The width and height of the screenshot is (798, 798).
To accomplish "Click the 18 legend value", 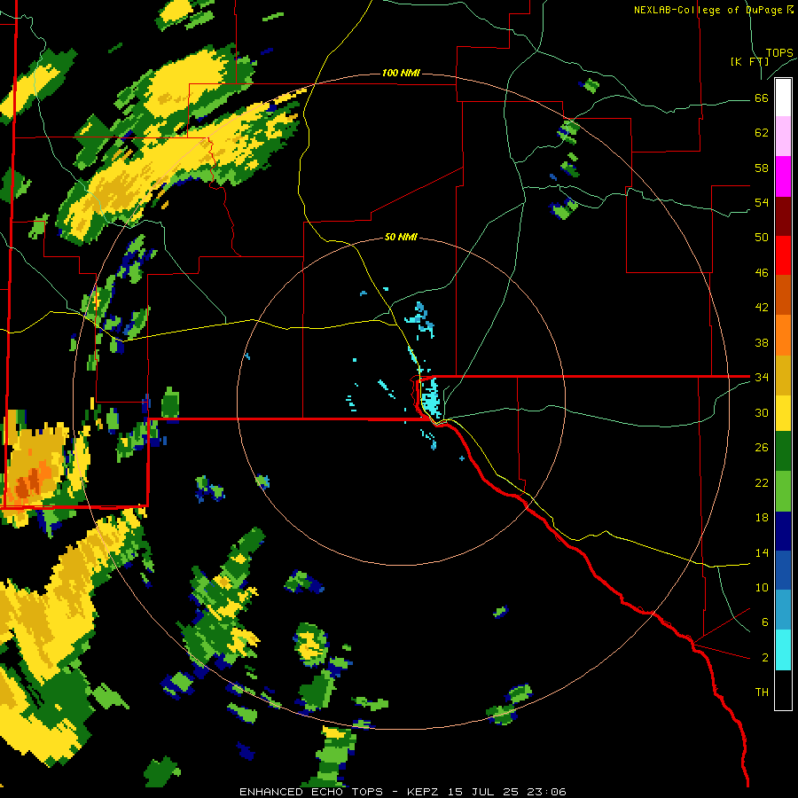I will click(762, 518).
